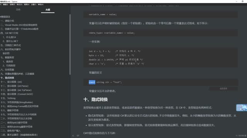Select sub-item 2、引用类型
This screenshot has height=138, width=247.
point(9,66)
